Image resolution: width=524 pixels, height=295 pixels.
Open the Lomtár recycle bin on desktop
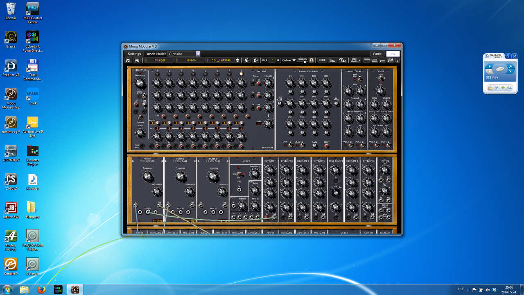pyautogui.click(x=11, y=11)
